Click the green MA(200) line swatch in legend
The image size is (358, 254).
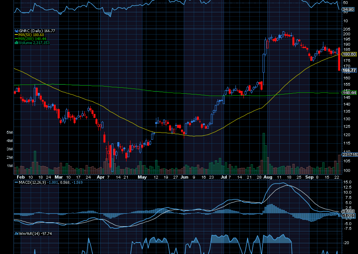[x=16, y=39]
